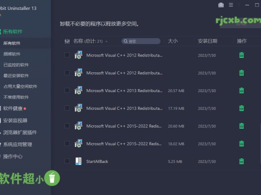Select StartAllBack program name

[x=97, y=161]
